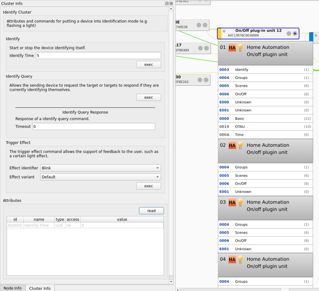Select Basic cluster 0000
319x291 pixels.
coord(265,118)
